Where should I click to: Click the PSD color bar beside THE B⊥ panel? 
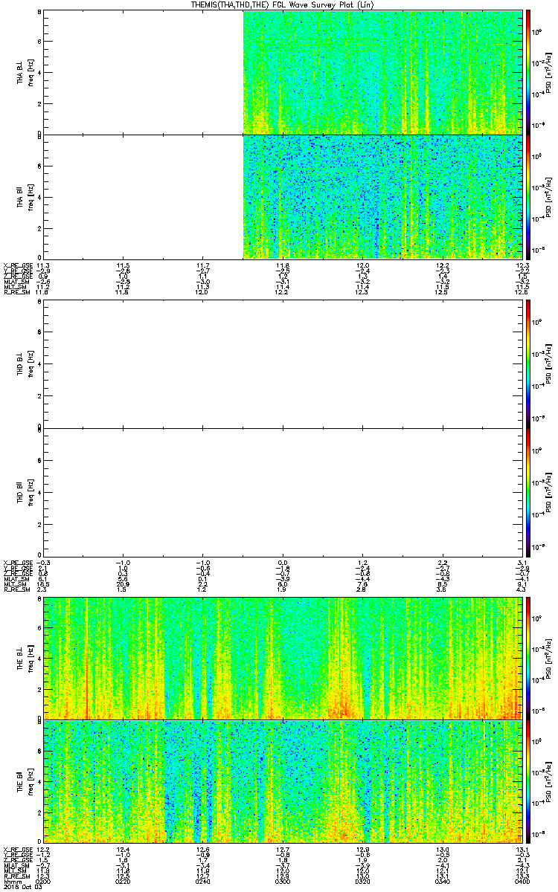pyautogui.click(x=528, y=658)
